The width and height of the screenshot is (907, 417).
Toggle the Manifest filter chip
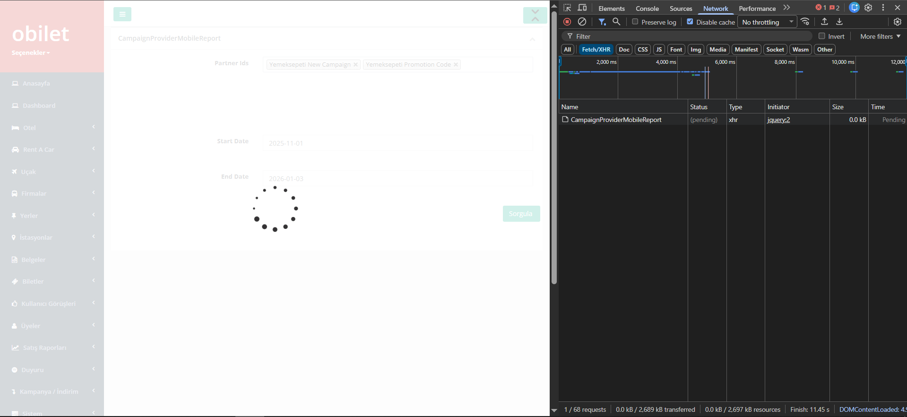[746, 50]
